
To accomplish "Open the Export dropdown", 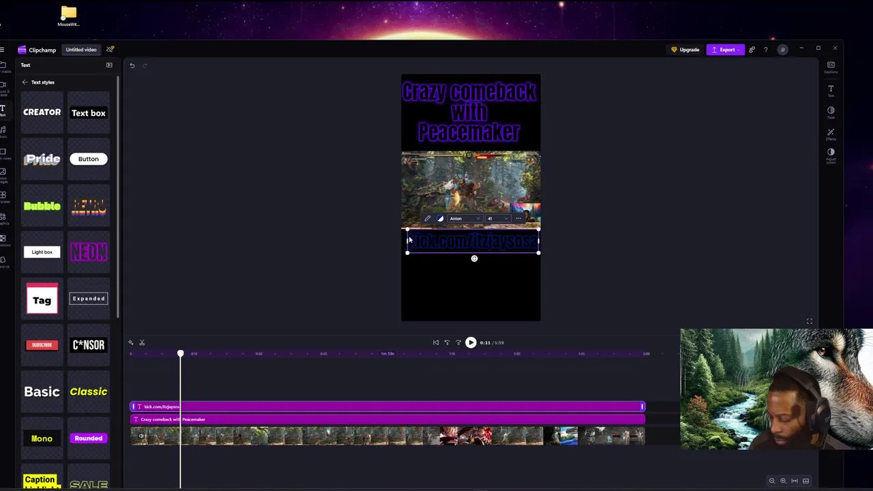I will point(725,50).
